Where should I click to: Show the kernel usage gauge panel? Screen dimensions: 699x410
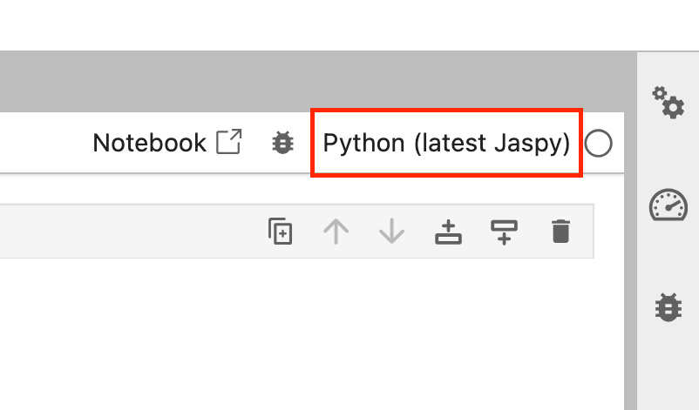[668, 206]
